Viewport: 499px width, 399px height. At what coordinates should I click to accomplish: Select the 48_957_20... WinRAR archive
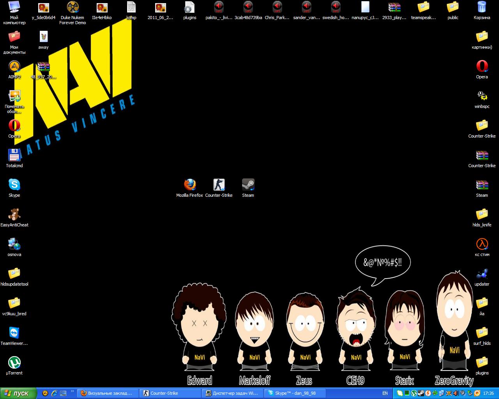coord(43,70)
